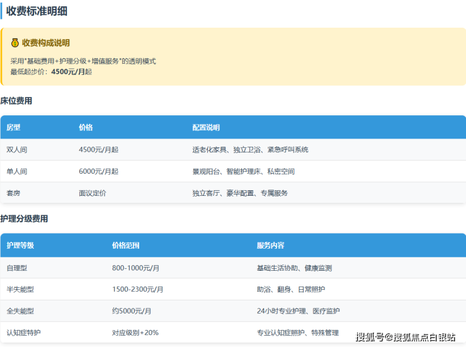
Task: Select the 双人间 table row
Action: [x=233, y=150]
